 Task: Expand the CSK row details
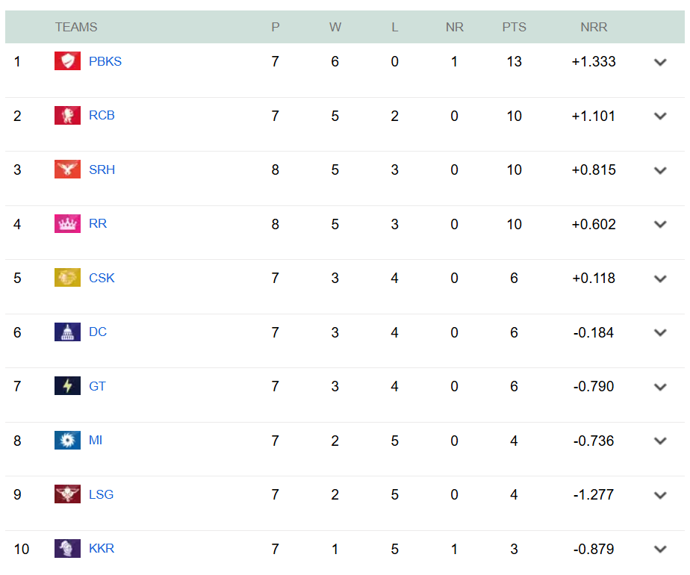pyautogui.click(x=660, y=279)
